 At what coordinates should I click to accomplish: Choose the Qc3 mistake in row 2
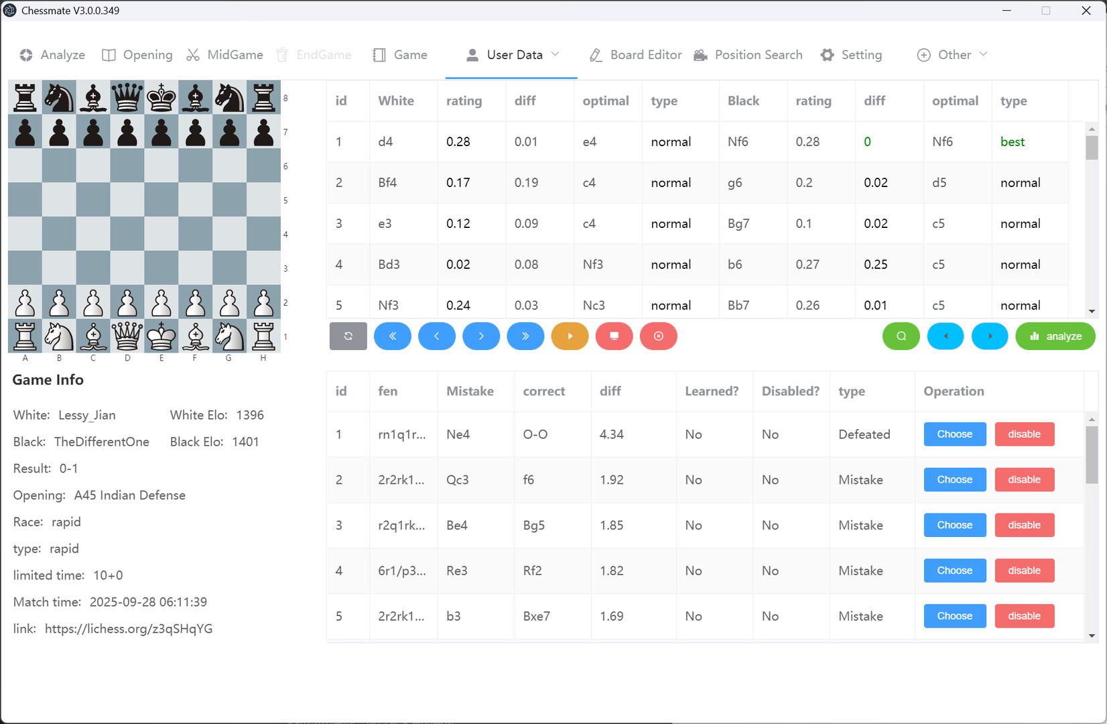(x=954, y=479)
